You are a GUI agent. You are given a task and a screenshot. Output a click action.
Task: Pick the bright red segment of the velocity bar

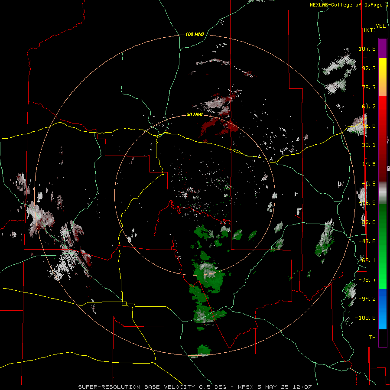(383, 114)
